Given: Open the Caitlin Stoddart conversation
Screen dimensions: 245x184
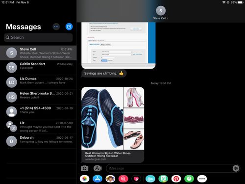Looking at the screenshot, I should (38, 68).
